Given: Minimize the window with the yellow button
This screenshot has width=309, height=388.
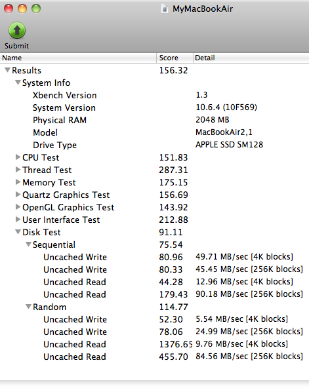Looking at the screenshot, I should click(x=22, y=9).
